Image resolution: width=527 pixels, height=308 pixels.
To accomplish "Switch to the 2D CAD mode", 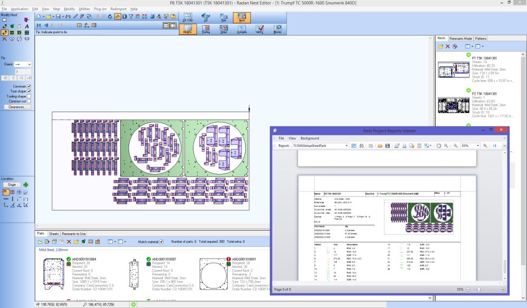I will coord(188,17).
